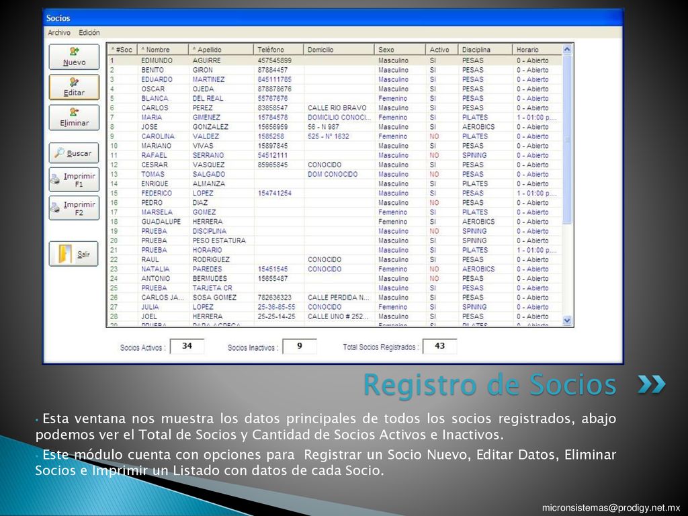
Task: Click the Imprimir F2 button
Action: click(x=74, y=208)
